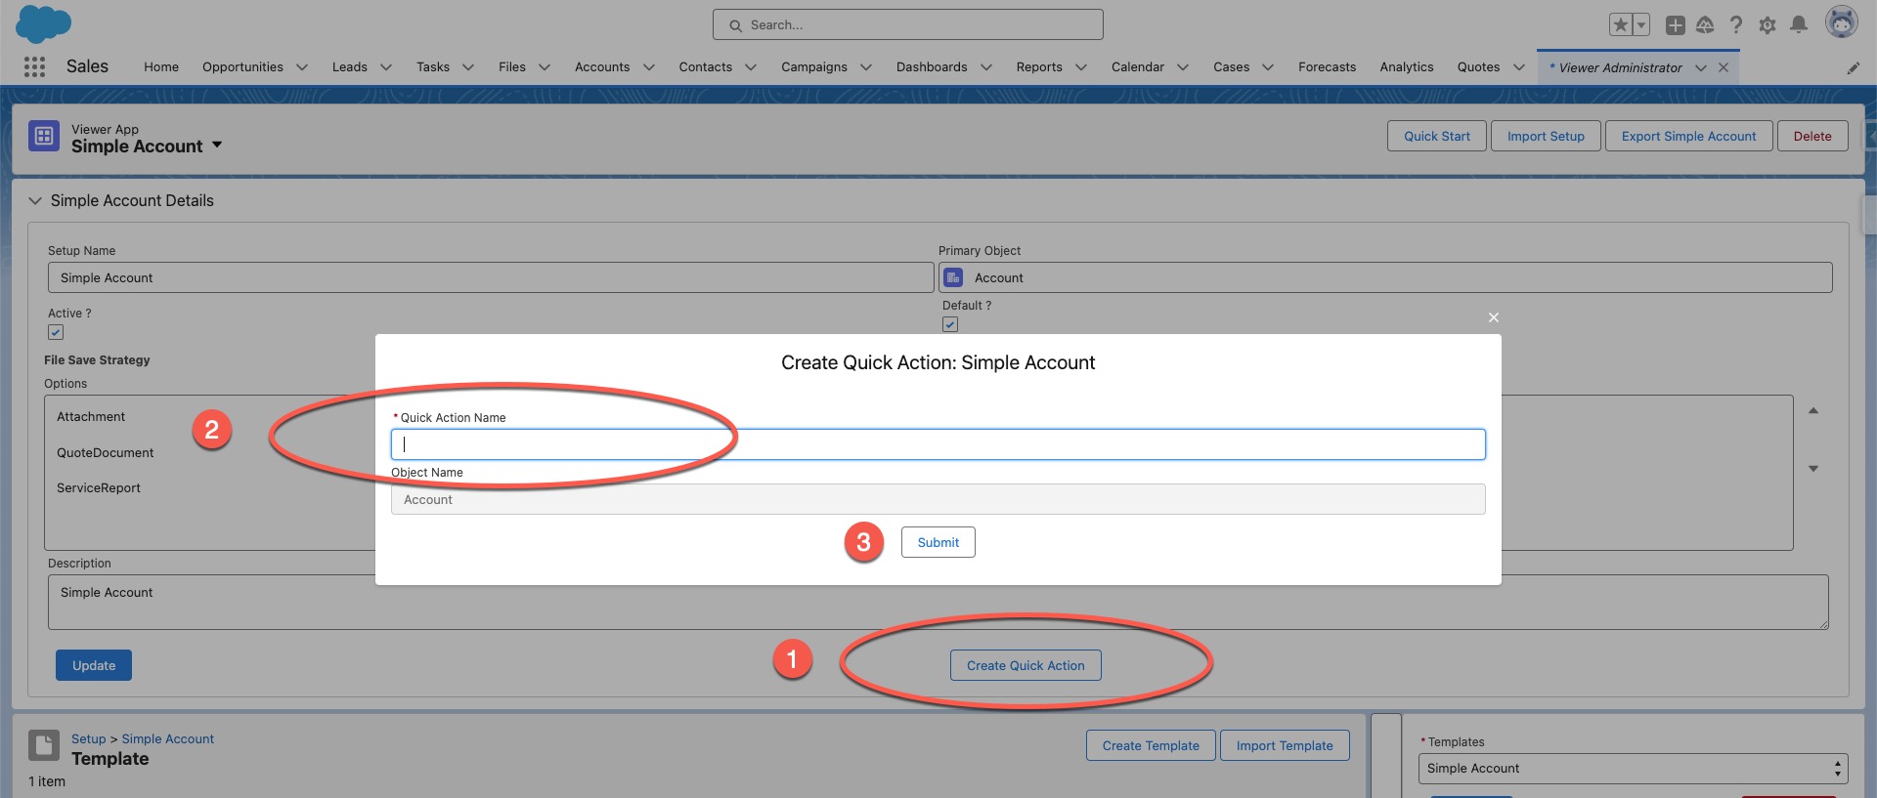Image resolution: width=1877 pixels, height=798 pixels.
Task: Open the favorites list dropdown arrow
Action: [x=1641, y=25]
